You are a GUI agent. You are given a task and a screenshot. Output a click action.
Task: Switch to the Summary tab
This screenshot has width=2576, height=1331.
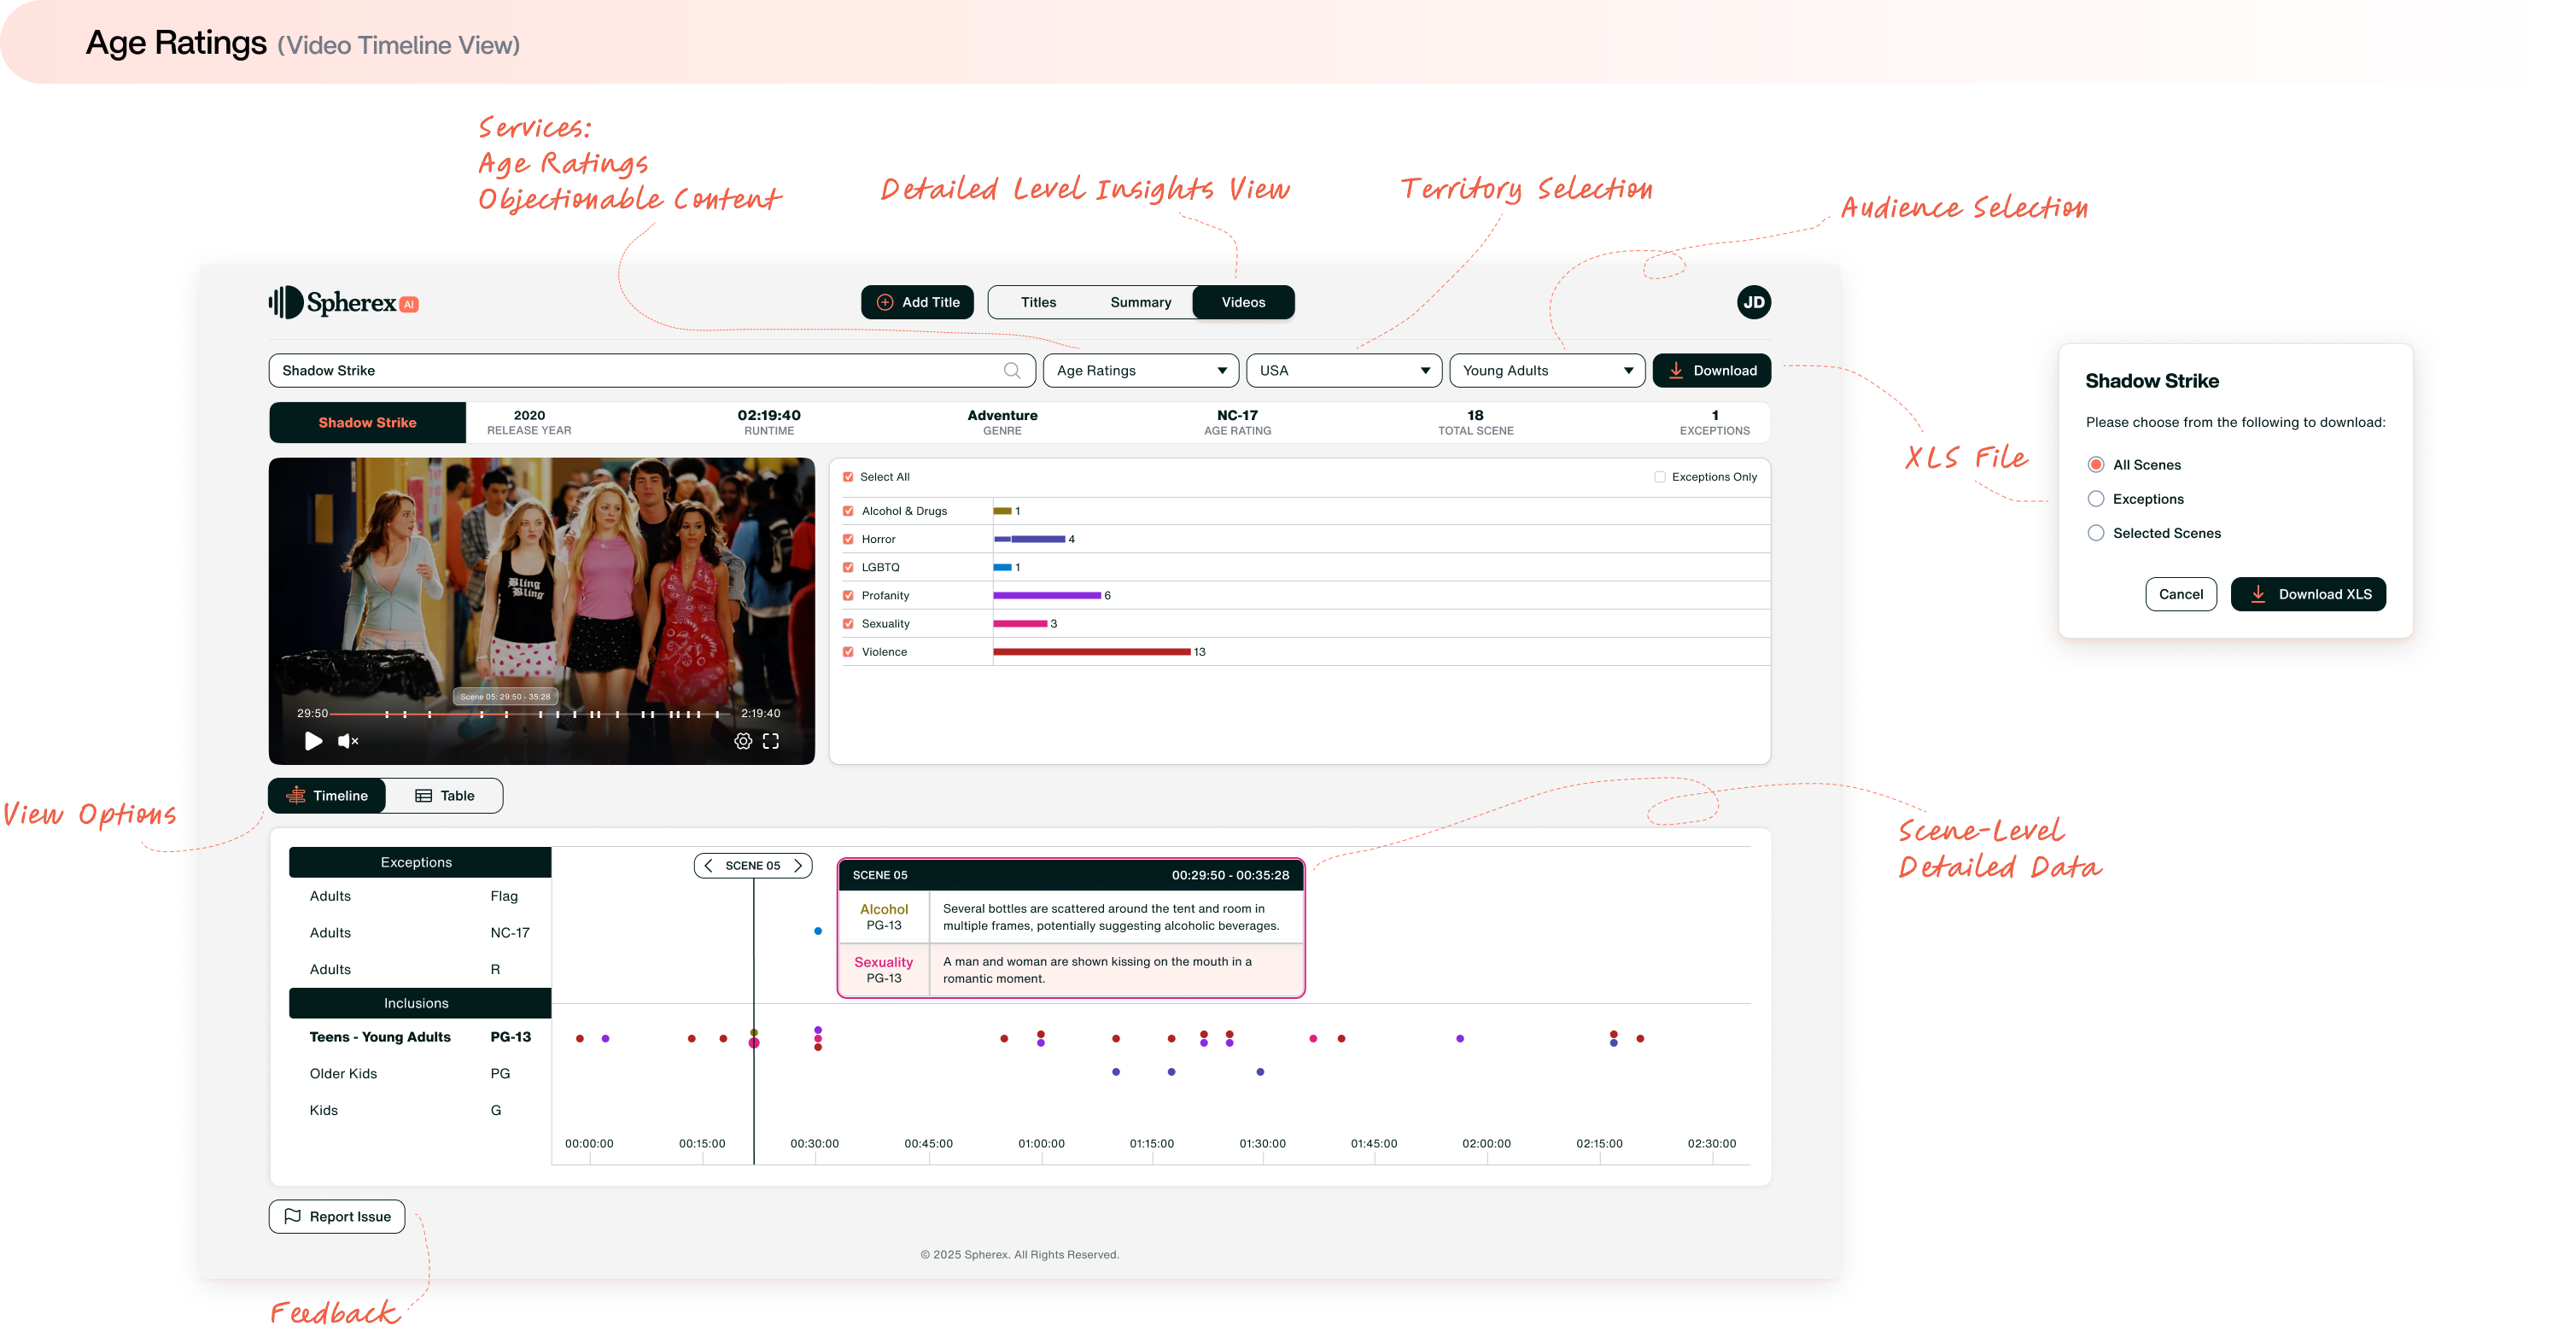point(1140,302)
